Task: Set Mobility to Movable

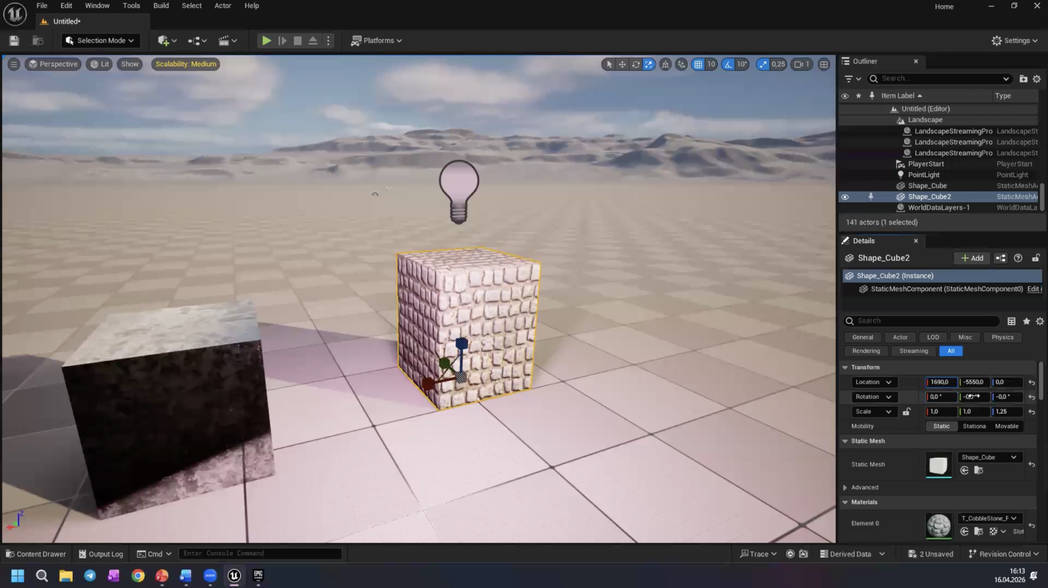Action: click(1006, 426)
